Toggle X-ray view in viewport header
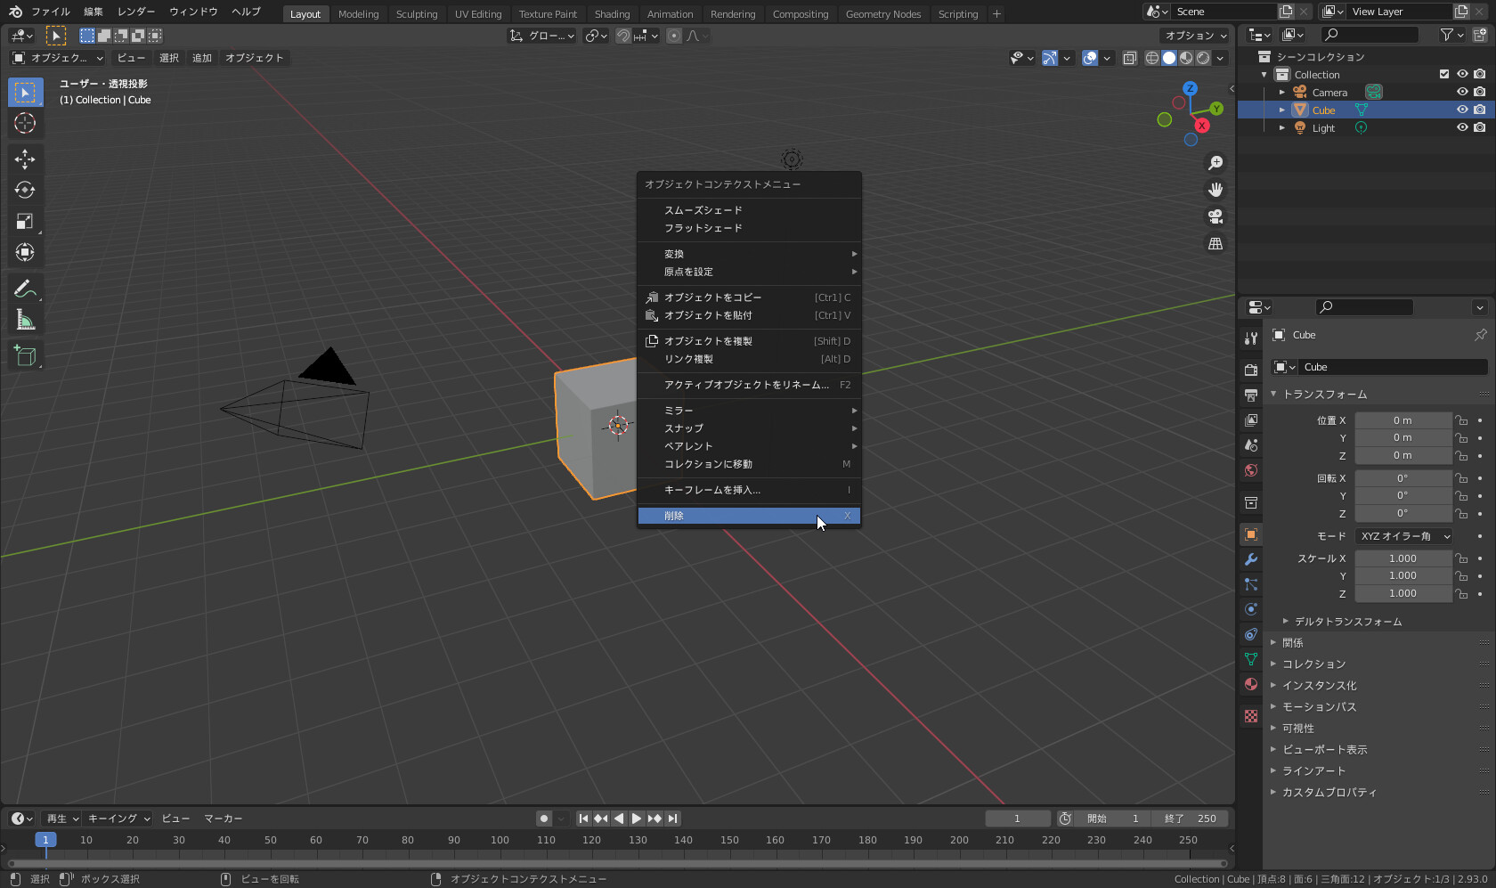1496x888 pixels. pos(1130,58)
